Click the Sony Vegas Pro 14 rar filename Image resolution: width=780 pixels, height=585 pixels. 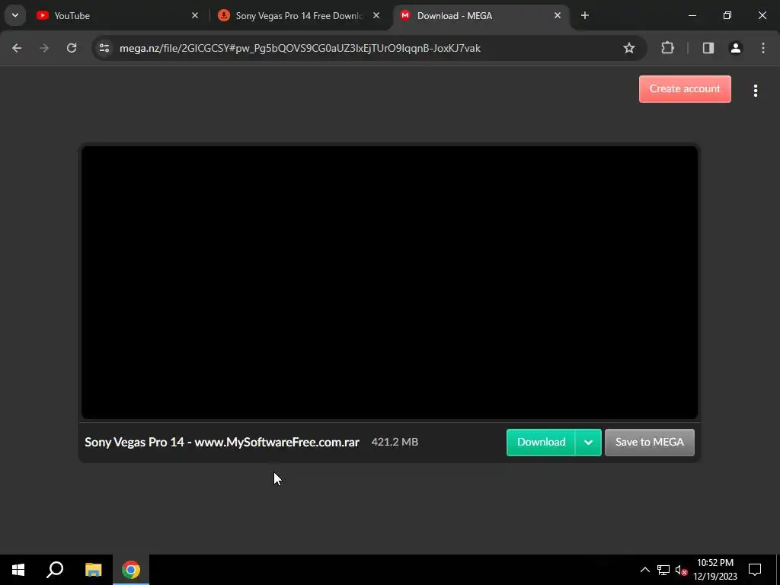(222, 443)
